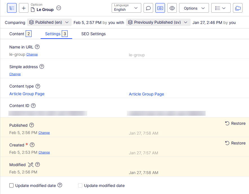Open help for Name in URL
Image resolution: width=249 pixels, height=194 pixels.
click(37, 47)
